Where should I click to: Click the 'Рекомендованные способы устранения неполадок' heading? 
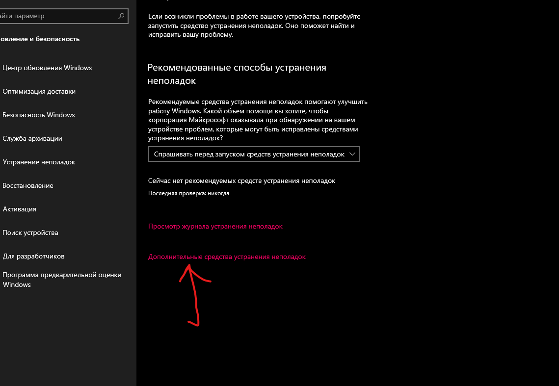tap(237, 74)
